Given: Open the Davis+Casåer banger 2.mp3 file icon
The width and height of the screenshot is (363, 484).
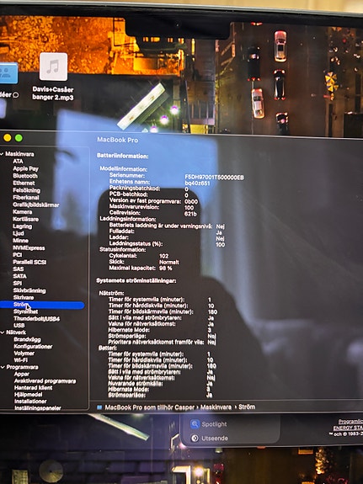Looking at the screenshot, I should pyautogui.click(x=53, y=66).
